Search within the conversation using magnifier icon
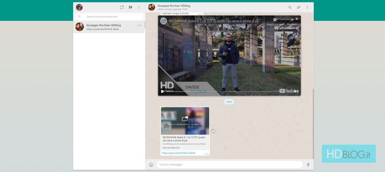The width and height of the screenshot is (385, 172). click(x=290, y=7)
